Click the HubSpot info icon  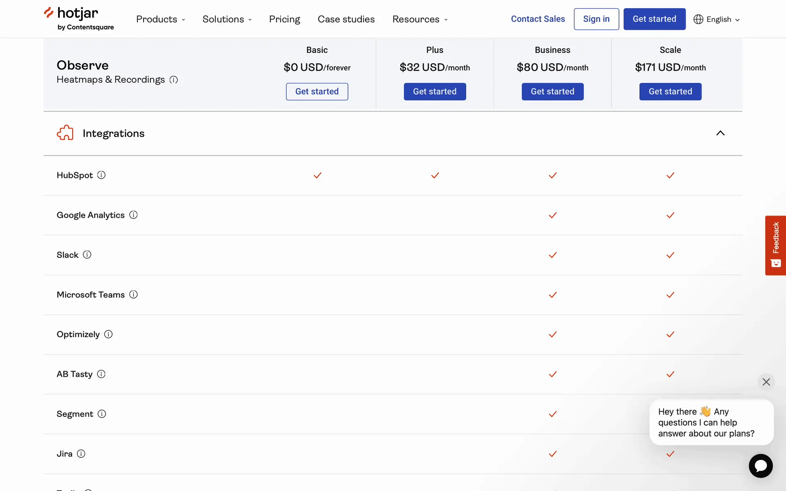coord(101,175)
